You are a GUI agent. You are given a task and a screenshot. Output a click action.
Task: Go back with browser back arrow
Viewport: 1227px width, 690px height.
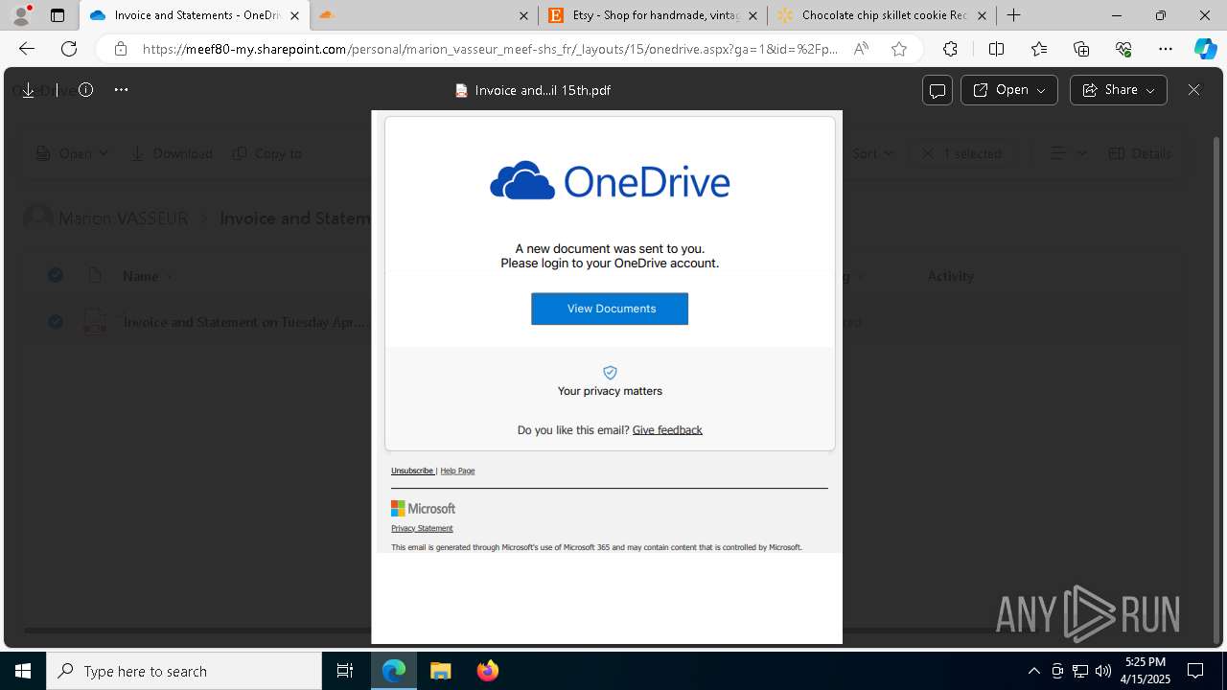27,49
